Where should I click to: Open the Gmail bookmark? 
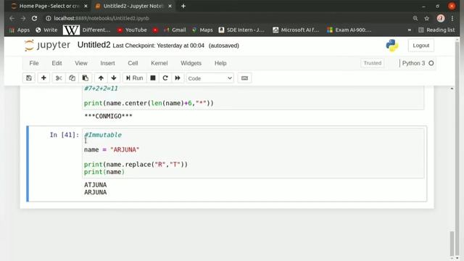pos(175,30)
